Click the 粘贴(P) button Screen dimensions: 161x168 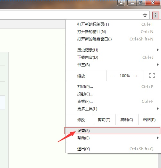tap(149, 120)
